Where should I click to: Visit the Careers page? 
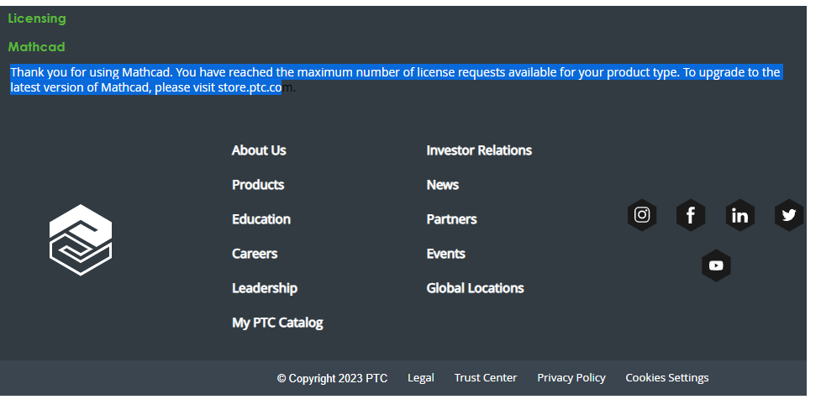pos(255,254)
